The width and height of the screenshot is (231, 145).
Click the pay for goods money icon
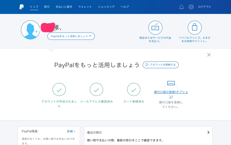155,28
